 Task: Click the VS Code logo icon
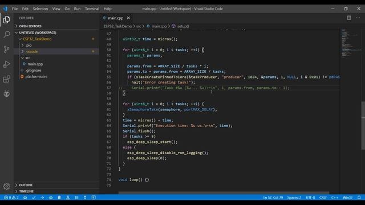pyautogui.click(x=5, y=9)
